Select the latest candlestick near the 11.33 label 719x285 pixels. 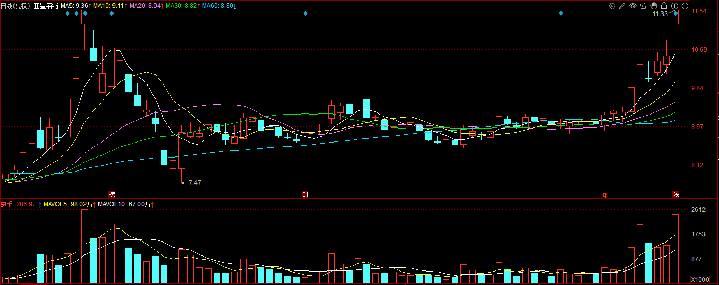[x=675, y=23]
